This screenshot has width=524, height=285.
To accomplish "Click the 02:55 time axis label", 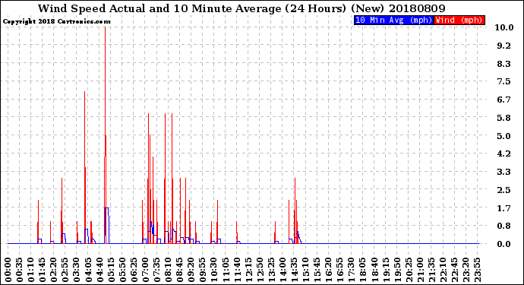I will 65,270.
